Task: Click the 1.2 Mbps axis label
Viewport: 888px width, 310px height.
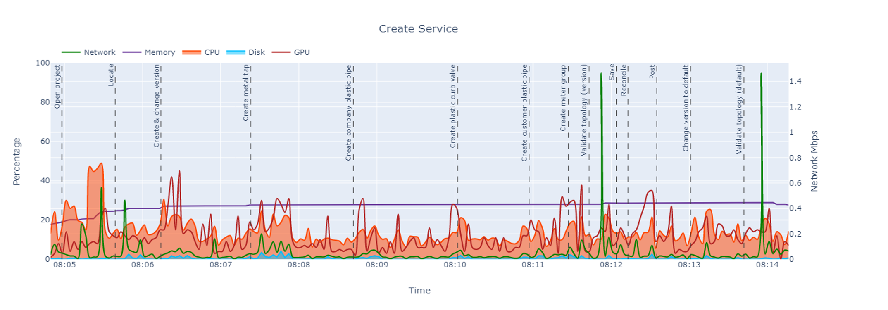Action: [x=795, y=107]
